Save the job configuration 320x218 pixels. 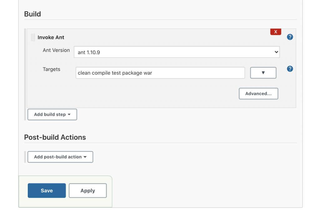tap(47, 191)
